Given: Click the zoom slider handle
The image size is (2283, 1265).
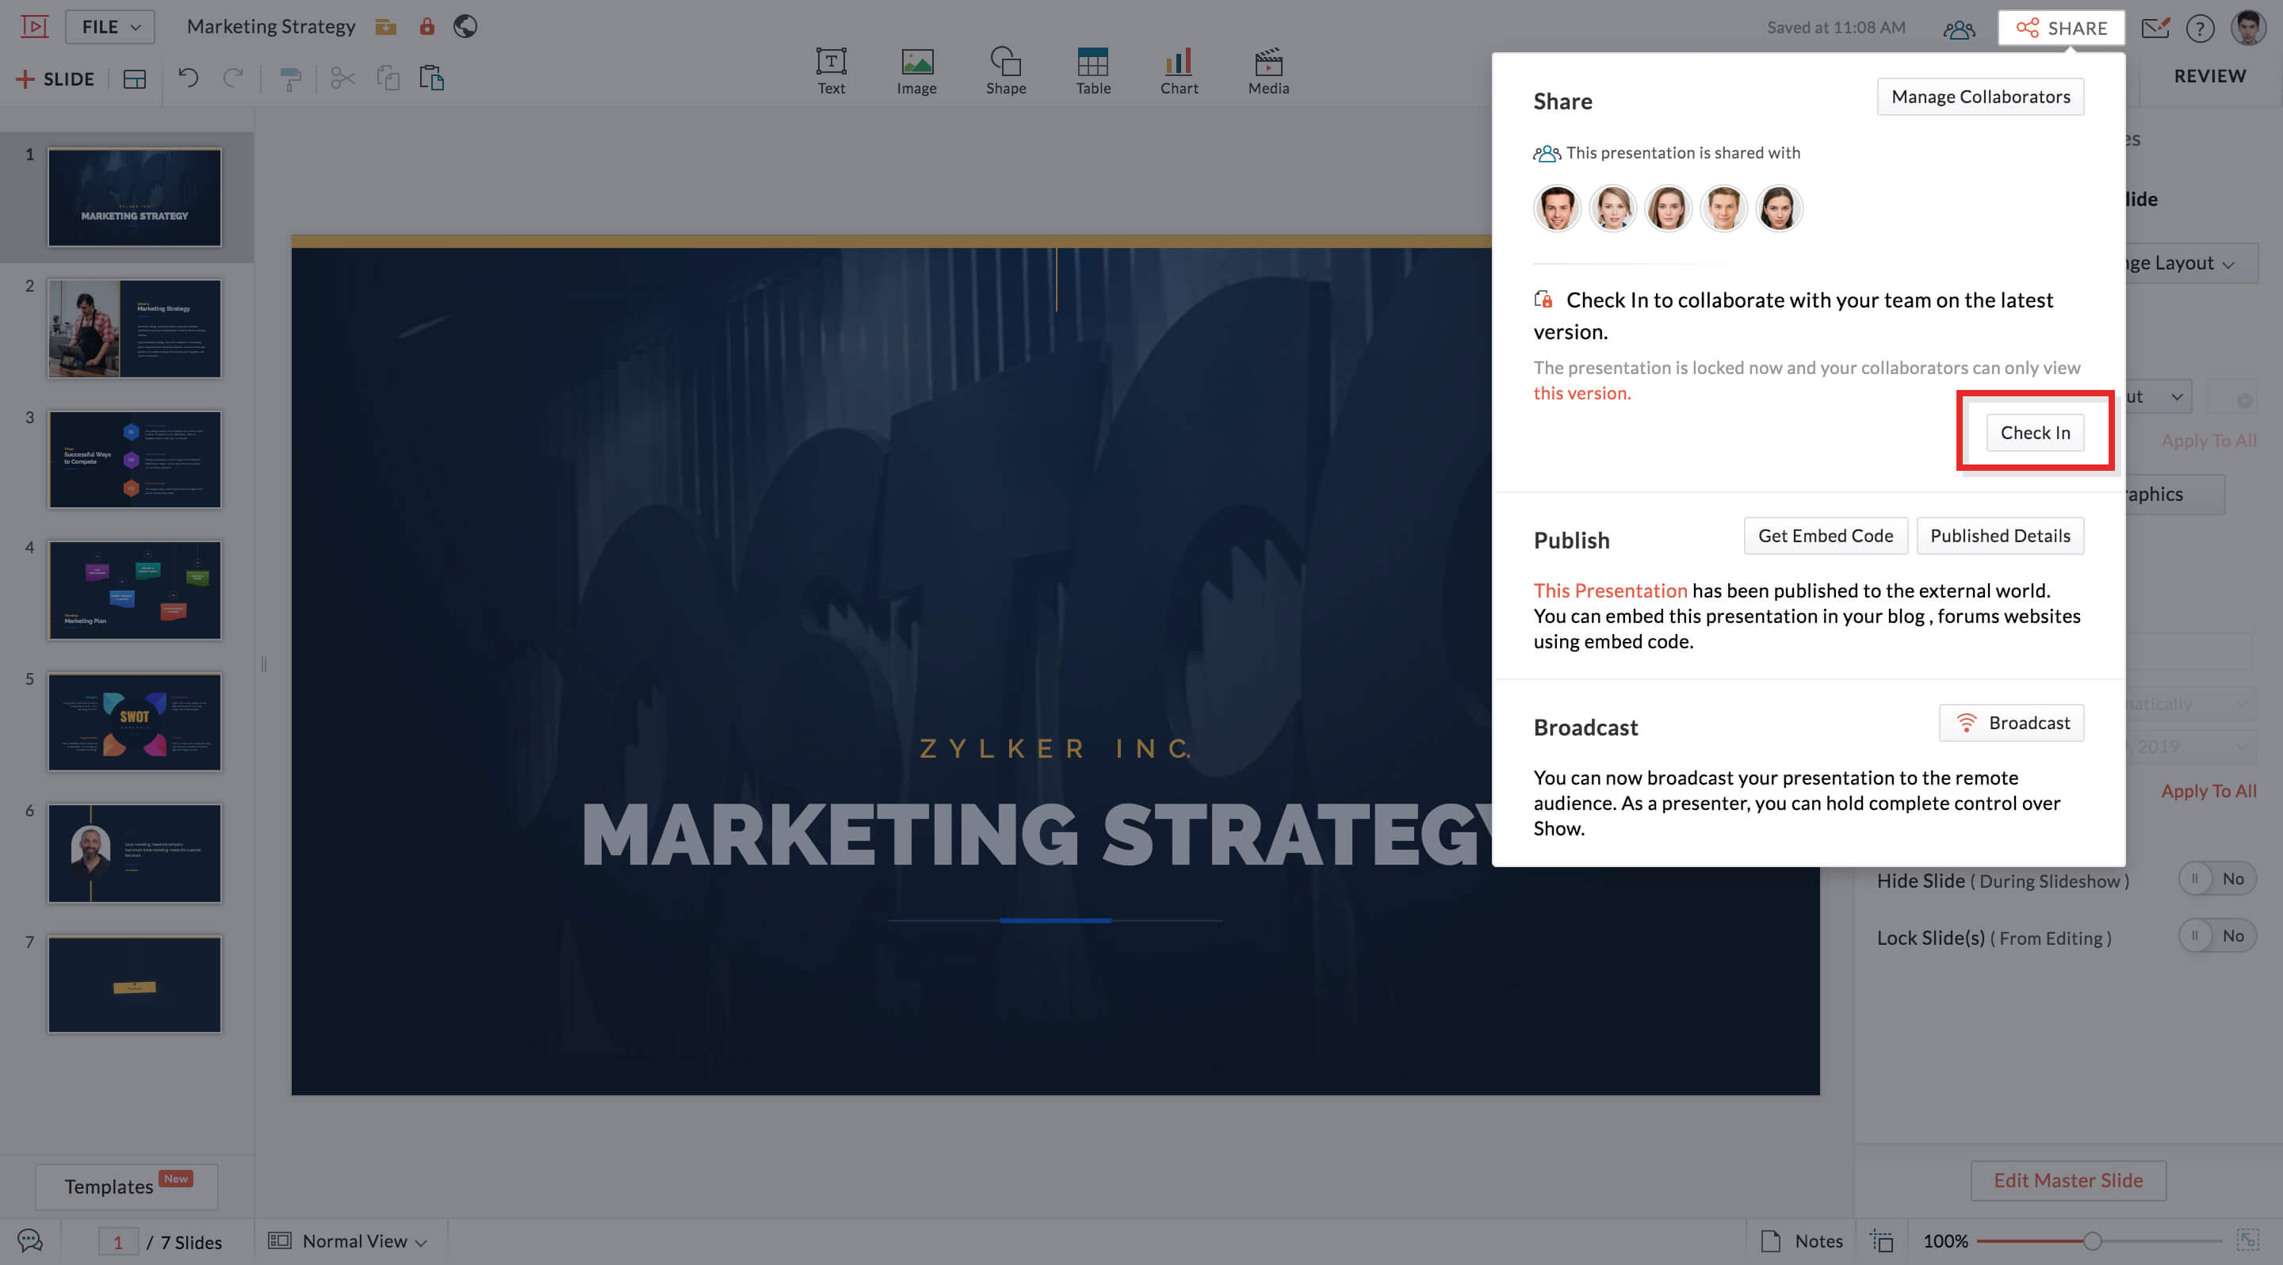Looking at the screenshot, I should point(2092,1241).
